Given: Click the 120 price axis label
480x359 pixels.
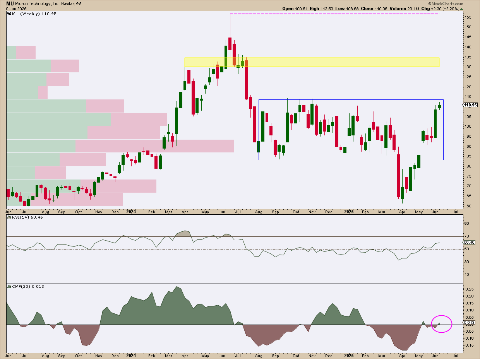Looking at the screenshot, I should tap(468, 87).
